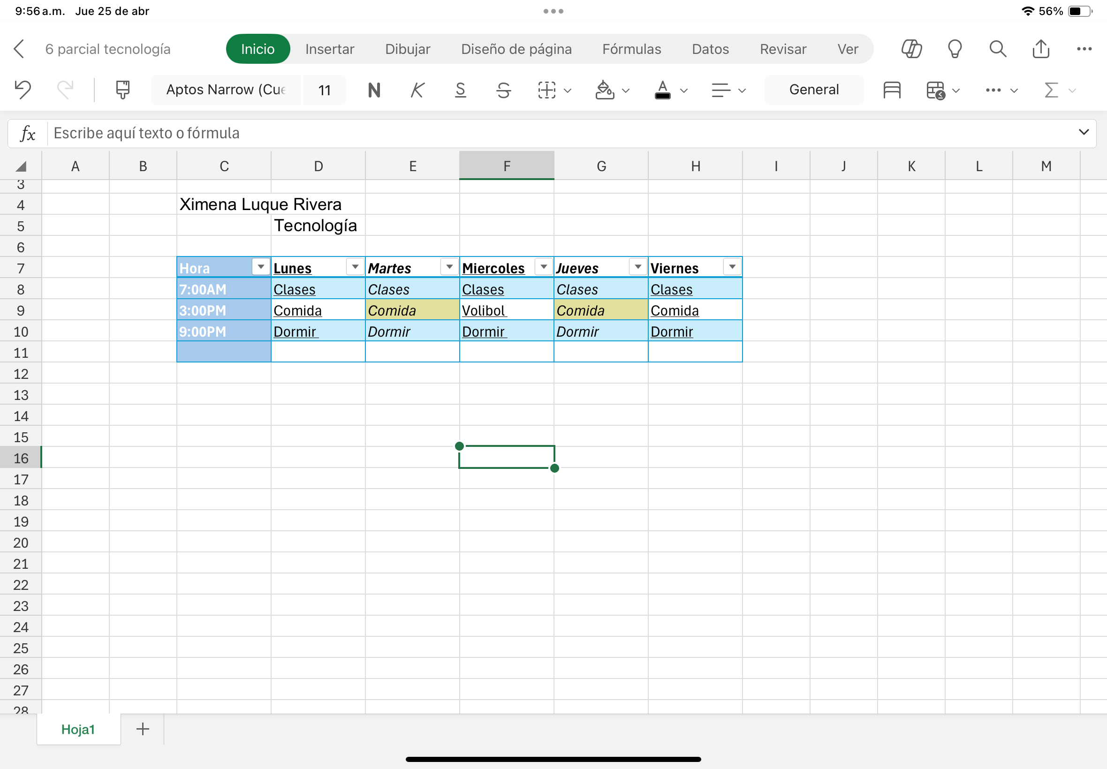Tap the Format Painter icon
The width and height of the screenshot is (1107, 769).
(x=122, y=90)
